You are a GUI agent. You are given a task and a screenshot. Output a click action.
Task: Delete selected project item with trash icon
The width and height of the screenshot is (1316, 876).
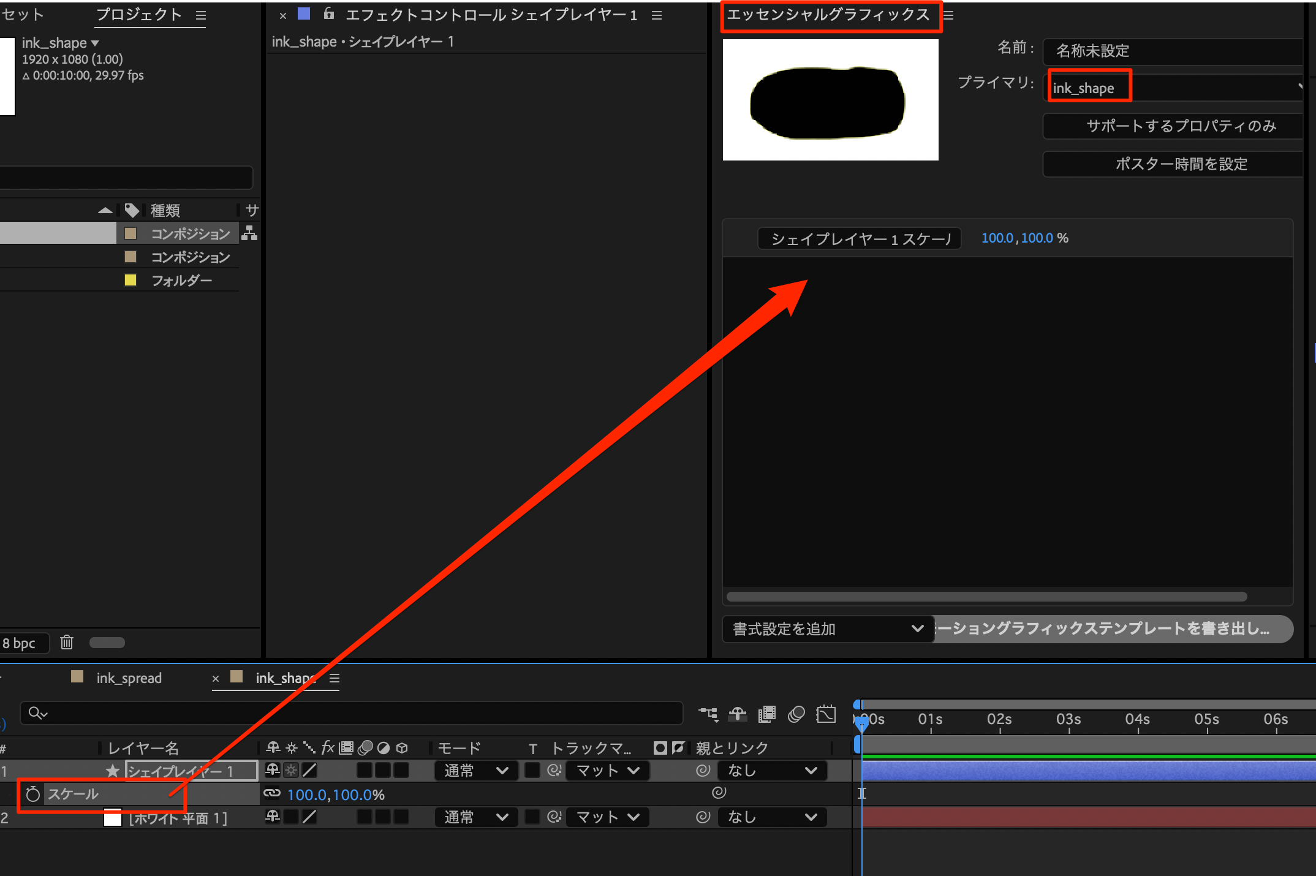[67, 642]
